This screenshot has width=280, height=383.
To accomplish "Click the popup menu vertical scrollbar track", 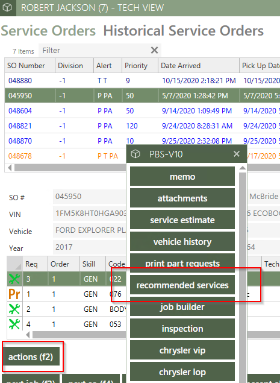I will [x=243, y=277].
